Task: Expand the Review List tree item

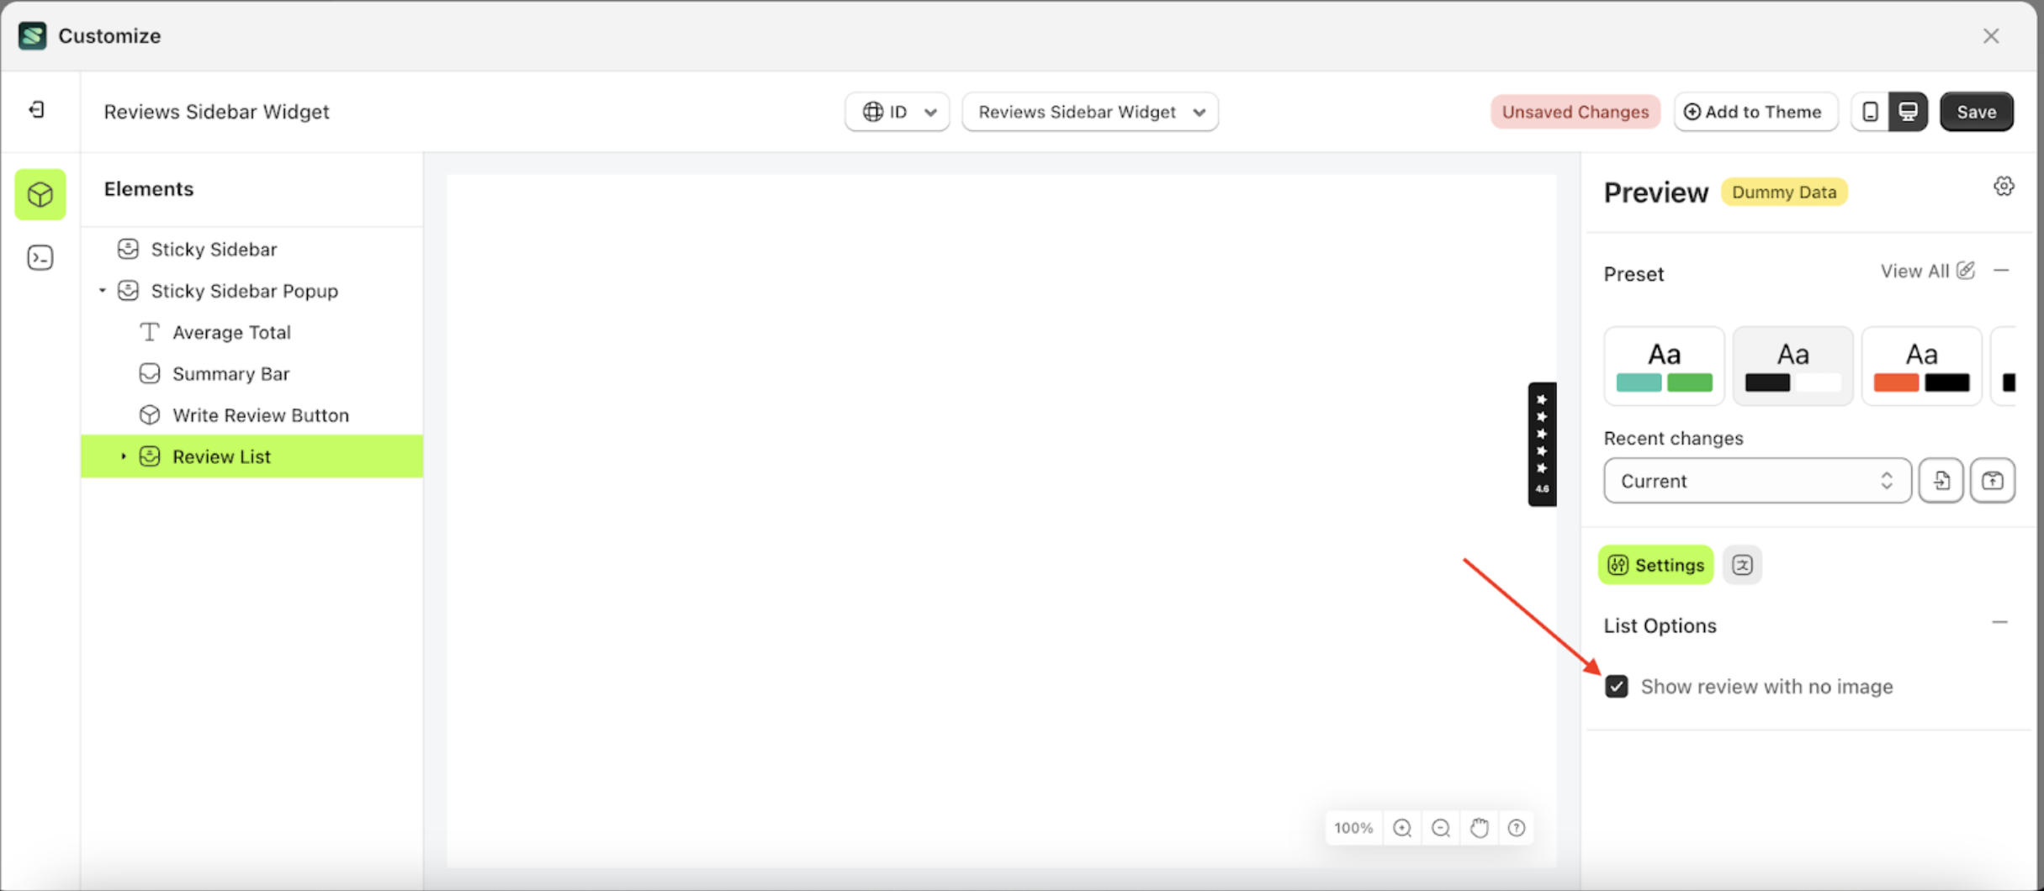Action: [124, 456]
